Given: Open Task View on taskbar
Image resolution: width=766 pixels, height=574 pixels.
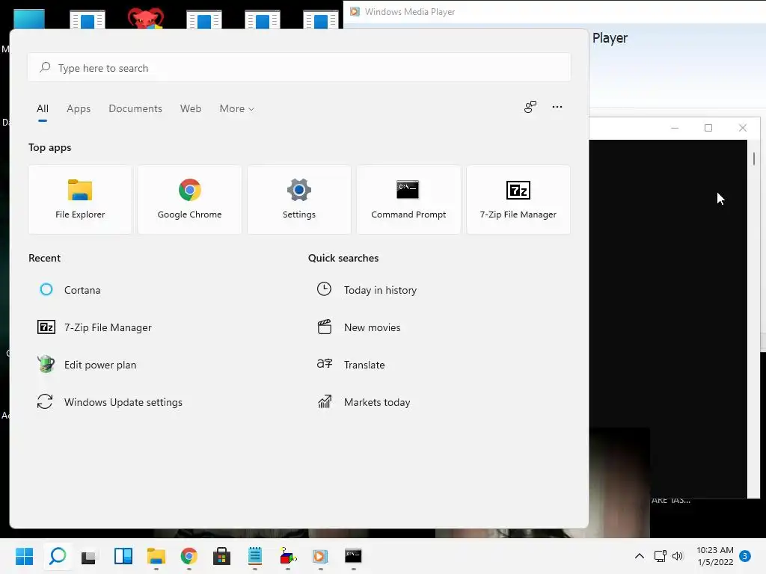Looking at the screenshot, I should pyautogui.click(x=89, y=556).
